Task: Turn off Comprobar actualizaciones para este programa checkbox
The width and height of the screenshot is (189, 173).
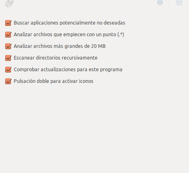Action: point(8,70)
